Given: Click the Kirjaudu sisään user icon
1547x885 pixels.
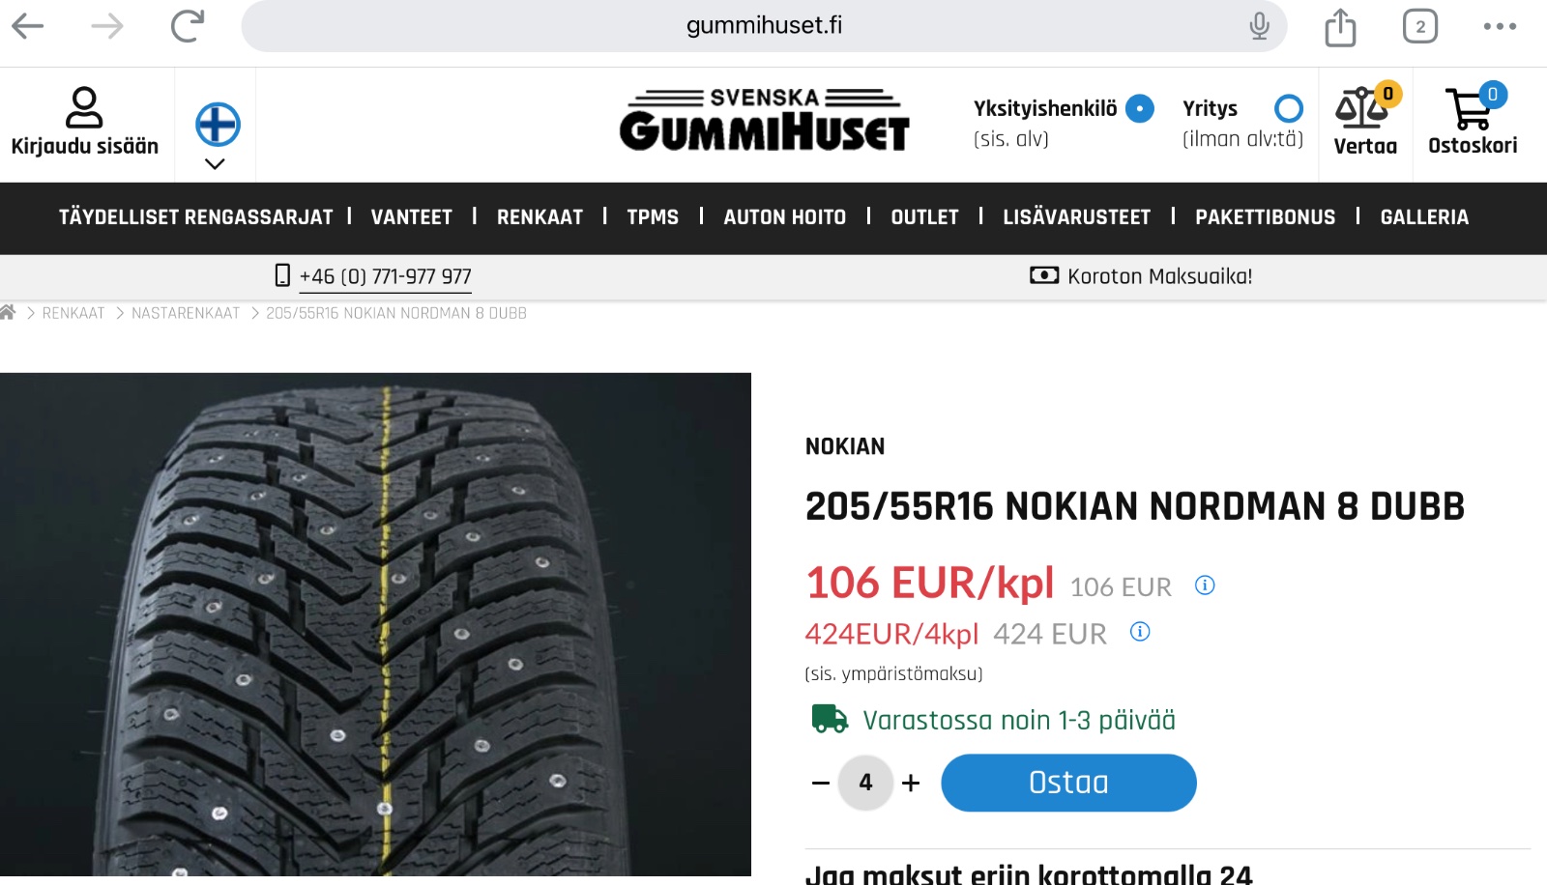Looking at the screenshot, I should (x=84, y=107).
